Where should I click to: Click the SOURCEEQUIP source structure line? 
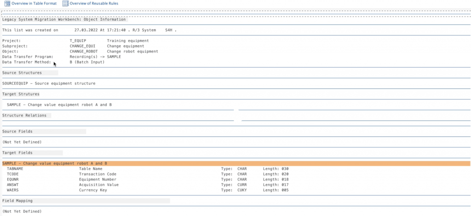click(49, 83)
